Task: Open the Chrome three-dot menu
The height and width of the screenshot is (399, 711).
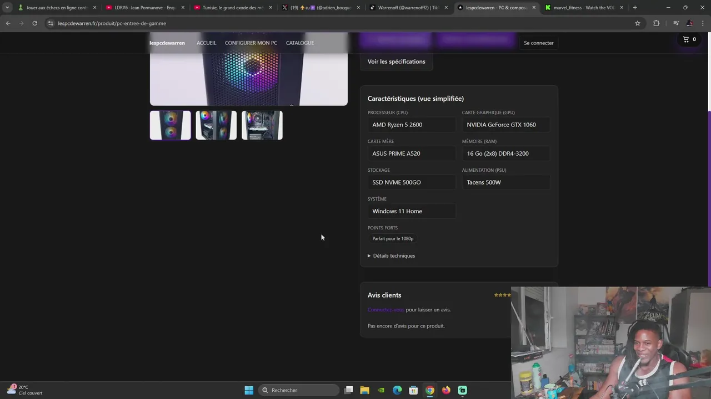Action: pos(703,23)
